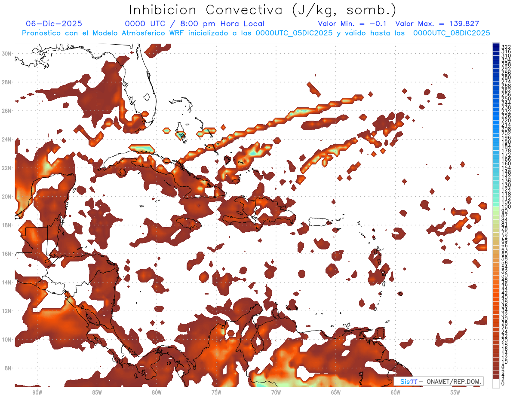Image resolution: width=516 pixels, height=398 pixels.
Task: Click the colorbar value label '0'
Action: (x=503, y=383)
